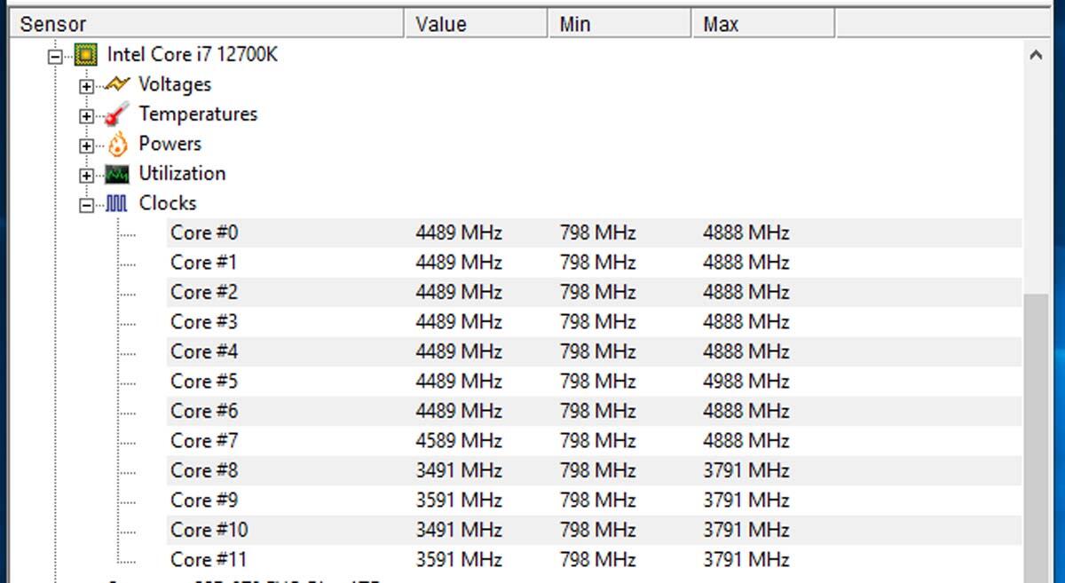Click the Powers flame icon
Viewport: 1065px width, 583px height.
[117, 144]
